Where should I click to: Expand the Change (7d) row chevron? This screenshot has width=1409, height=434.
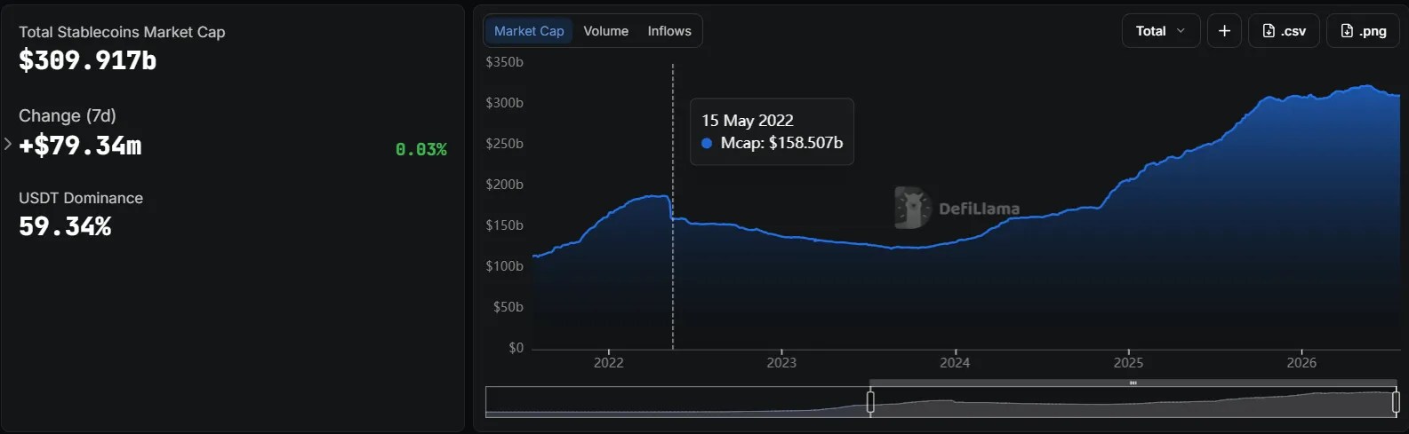click(8, 144)
